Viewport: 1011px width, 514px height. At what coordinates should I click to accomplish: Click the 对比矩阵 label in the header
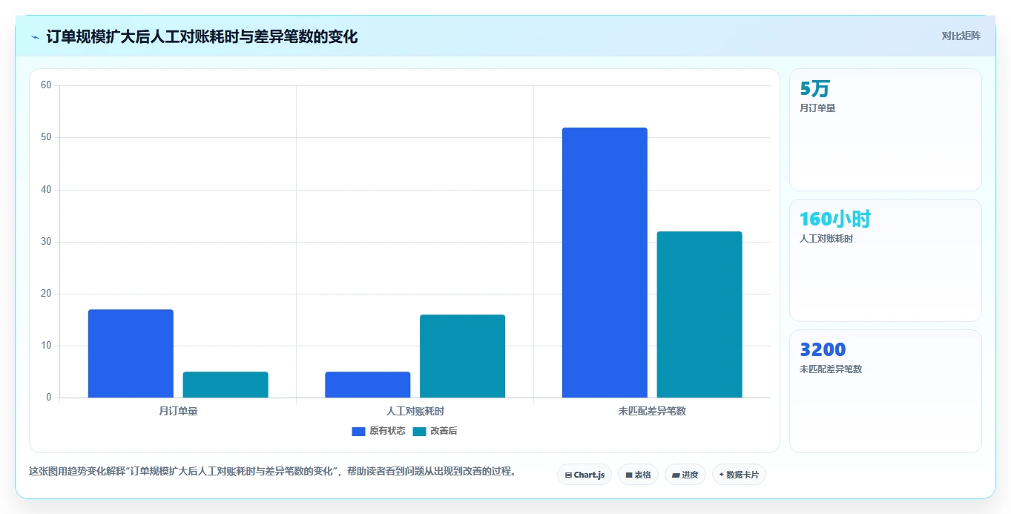(961, 36)
